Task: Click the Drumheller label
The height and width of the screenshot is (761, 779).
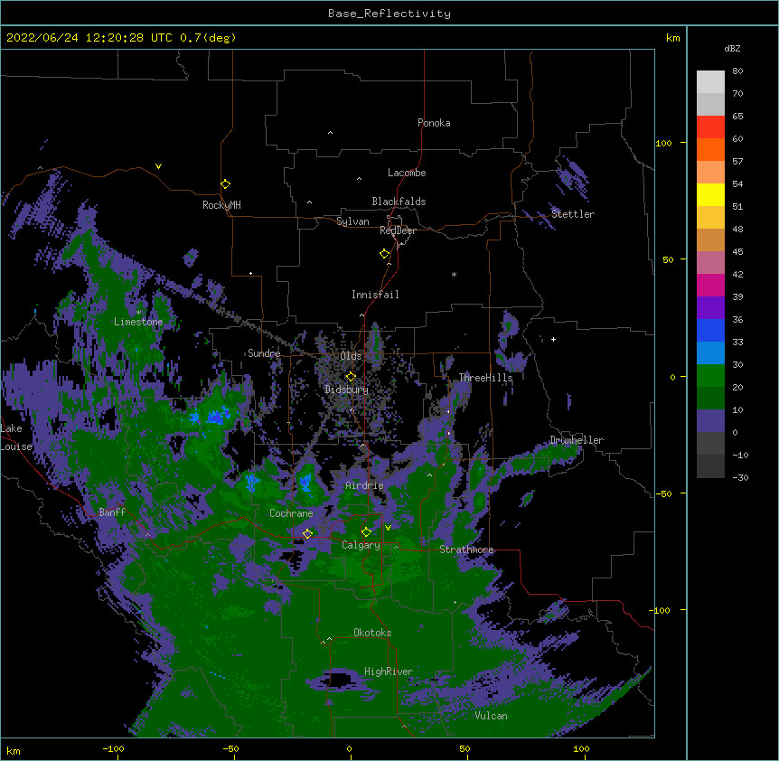Action: [x=577, y=440]
